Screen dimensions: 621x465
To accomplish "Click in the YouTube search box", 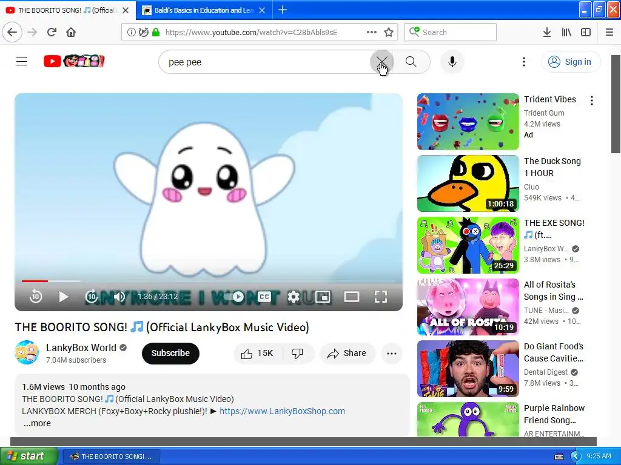I will point(266,62).
